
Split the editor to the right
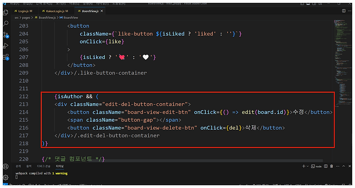click(x=344, y=11)
